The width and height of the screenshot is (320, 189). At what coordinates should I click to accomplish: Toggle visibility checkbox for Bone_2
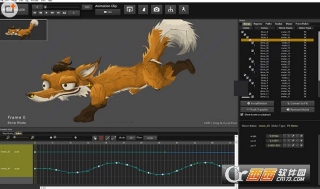(247, 37)
